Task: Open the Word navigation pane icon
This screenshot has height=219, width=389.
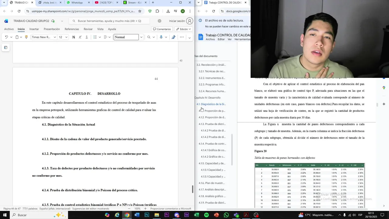Action: 5,47
